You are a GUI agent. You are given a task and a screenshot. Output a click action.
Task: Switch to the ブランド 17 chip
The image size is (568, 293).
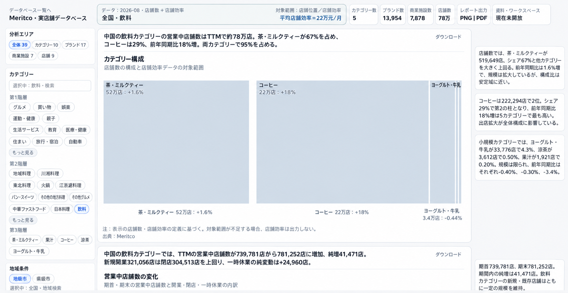point(75,45)
